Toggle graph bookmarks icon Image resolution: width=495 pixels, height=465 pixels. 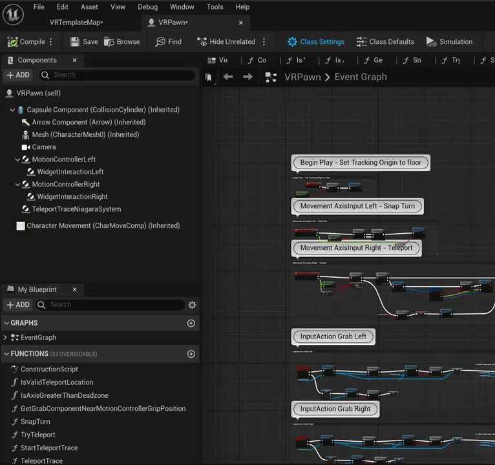tap(209, 77)
